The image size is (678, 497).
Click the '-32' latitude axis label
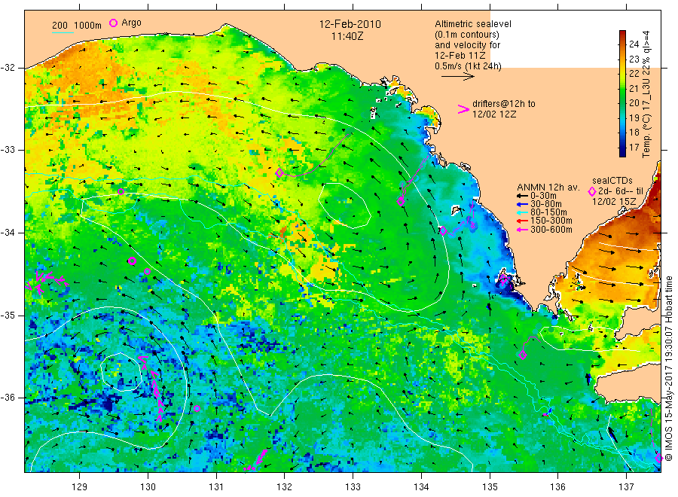pos(8,68)
